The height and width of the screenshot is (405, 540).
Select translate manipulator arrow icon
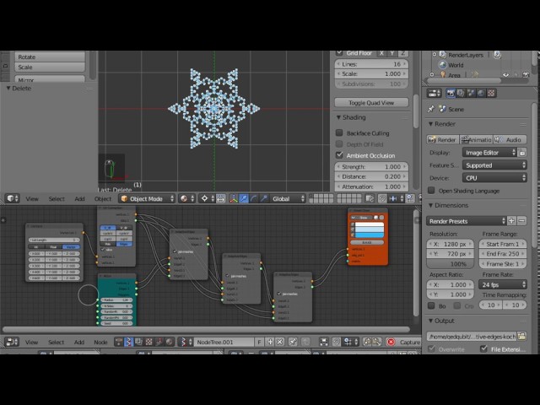[244, 199]
